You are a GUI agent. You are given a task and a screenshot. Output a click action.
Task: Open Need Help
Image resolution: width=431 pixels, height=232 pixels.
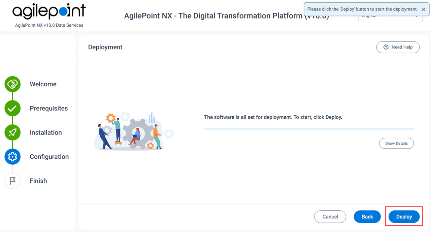tap(398, 47)
